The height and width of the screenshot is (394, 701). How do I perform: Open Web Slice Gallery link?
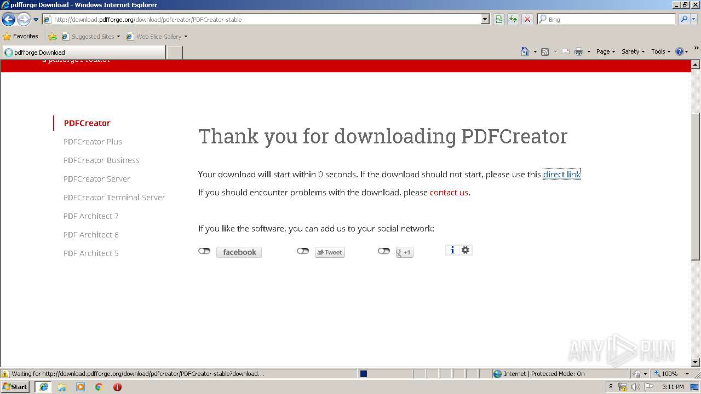[157, 37]
